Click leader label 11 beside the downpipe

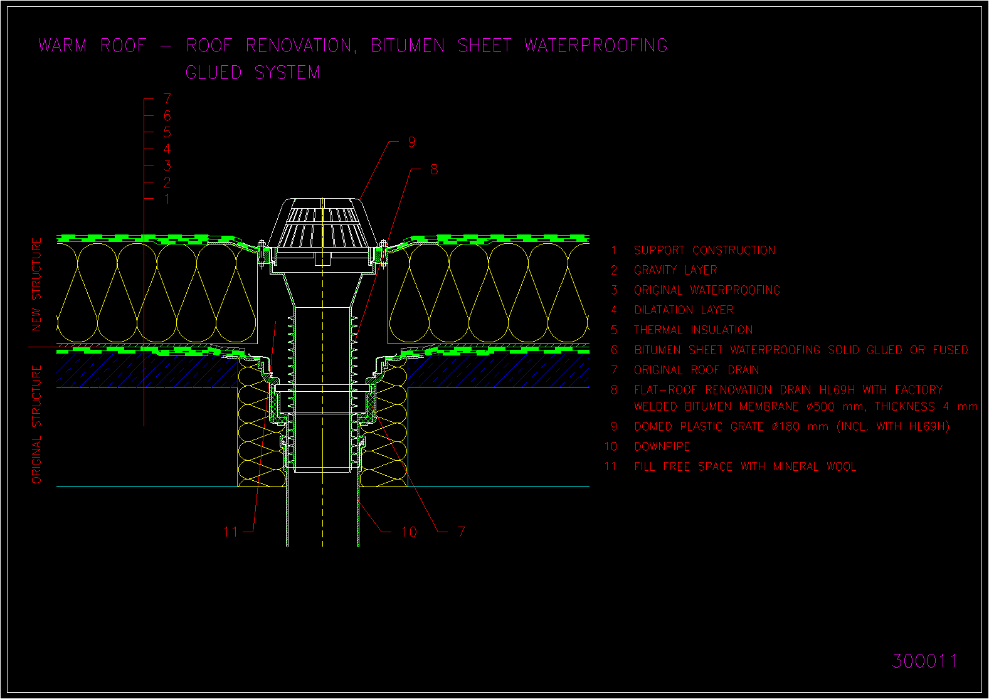pos(231,532)
